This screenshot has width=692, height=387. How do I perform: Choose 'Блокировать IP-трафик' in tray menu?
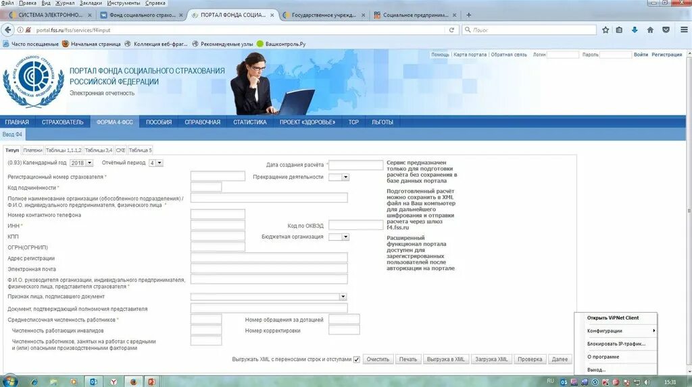[616, 344]
